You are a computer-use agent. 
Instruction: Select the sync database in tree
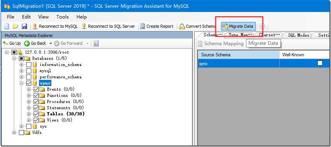(45, 83)
